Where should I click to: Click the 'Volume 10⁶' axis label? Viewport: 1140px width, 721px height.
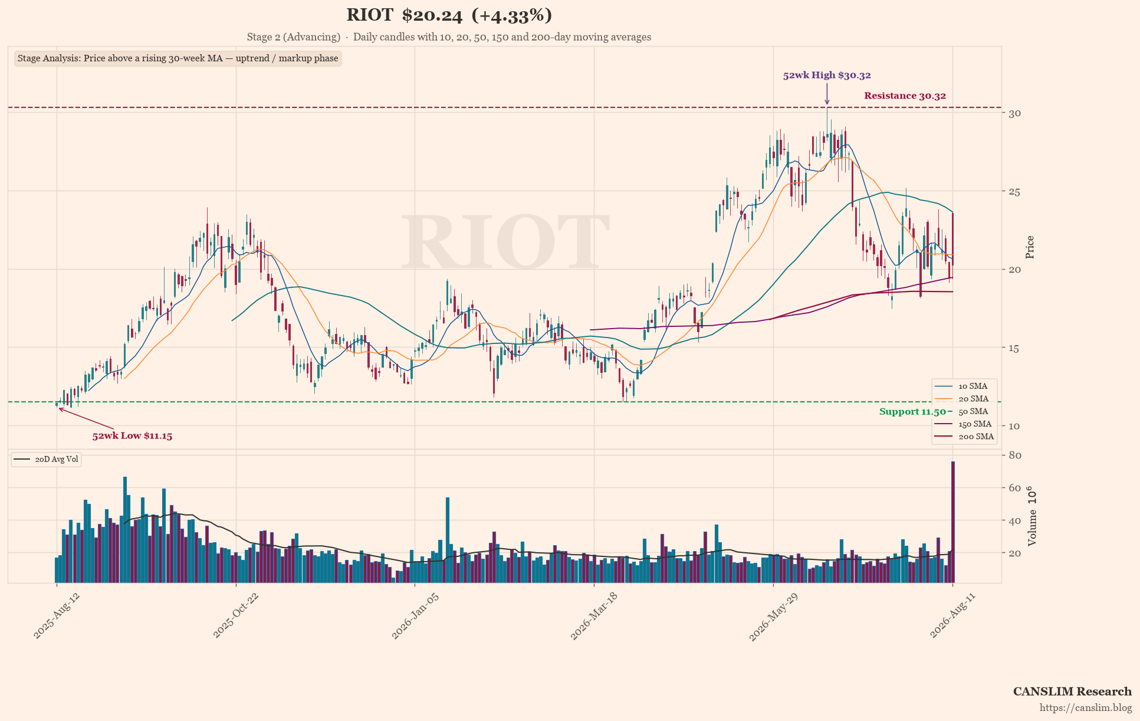coord(1031,516)
